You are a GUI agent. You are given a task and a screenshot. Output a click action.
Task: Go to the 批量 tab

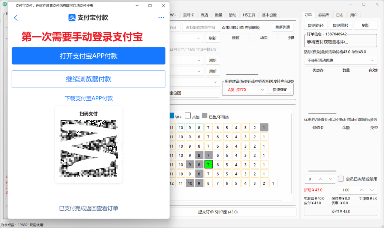point(219,15)
